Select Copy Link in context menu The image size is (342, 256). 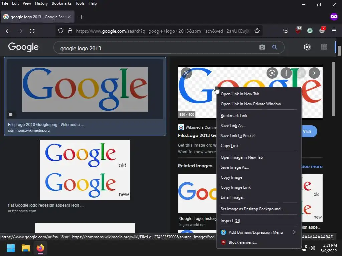[x=259, y=146]
